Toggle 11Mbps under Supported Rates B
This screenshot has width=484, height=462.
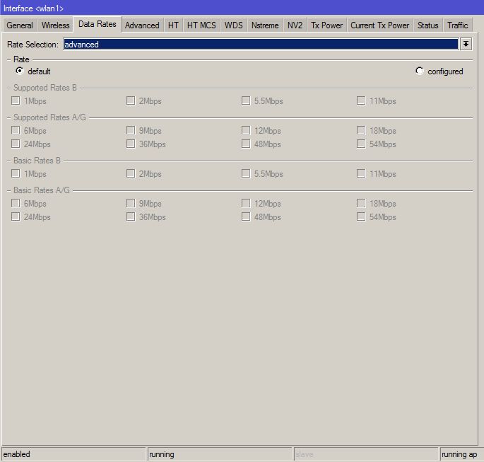(x=361, y=100)
